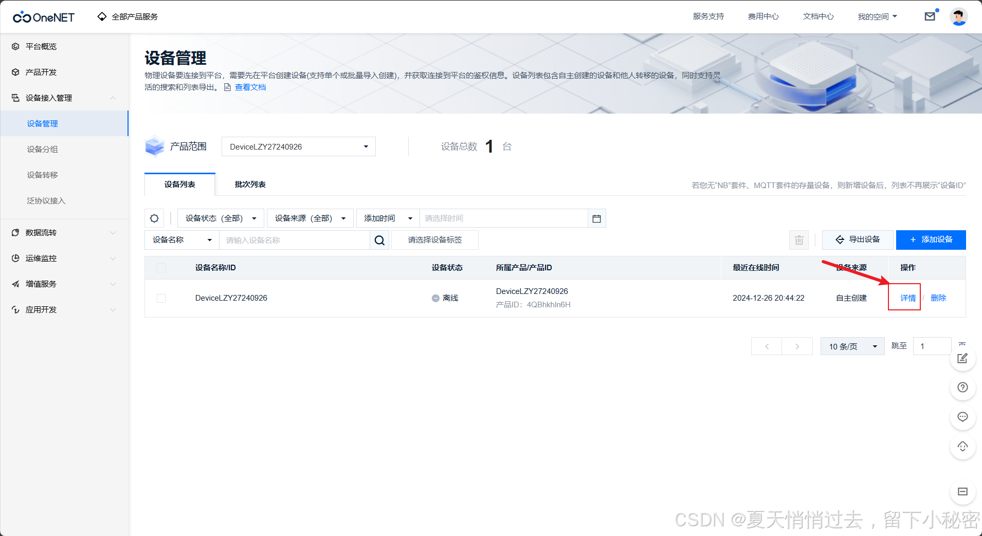Viewport: 982px width, 536px height.
Task: Click the customer service headset icon
Action: (962, 446)
